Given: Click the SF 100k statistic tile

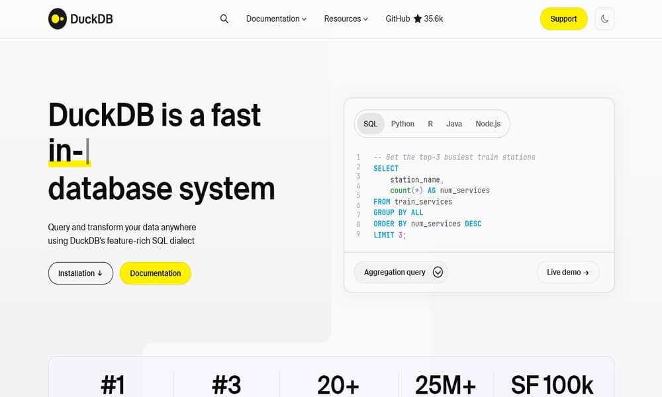Looking at the screenshot, I should (x=552, y=384).
